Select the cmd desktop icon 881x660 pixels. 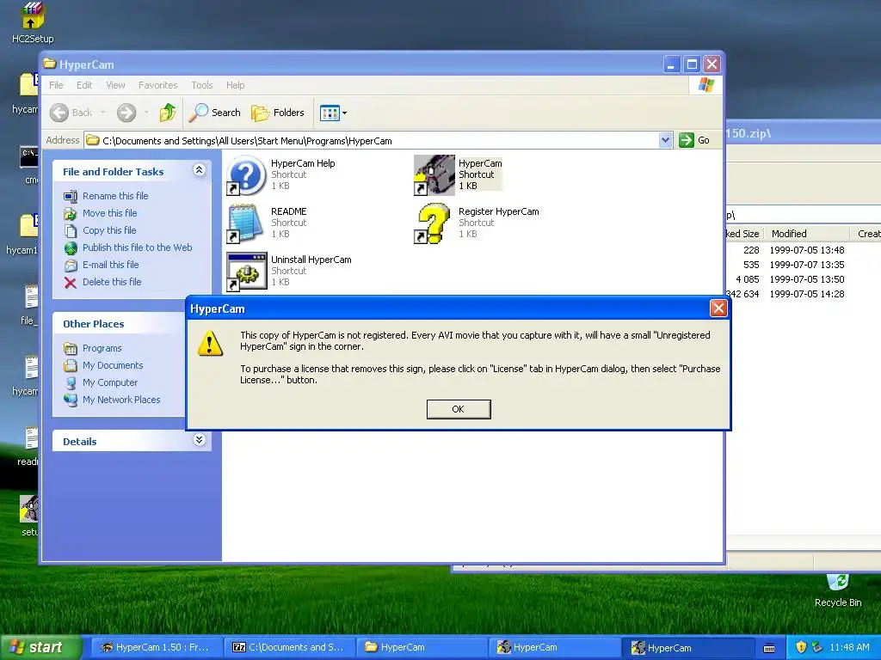pos(29,165)
